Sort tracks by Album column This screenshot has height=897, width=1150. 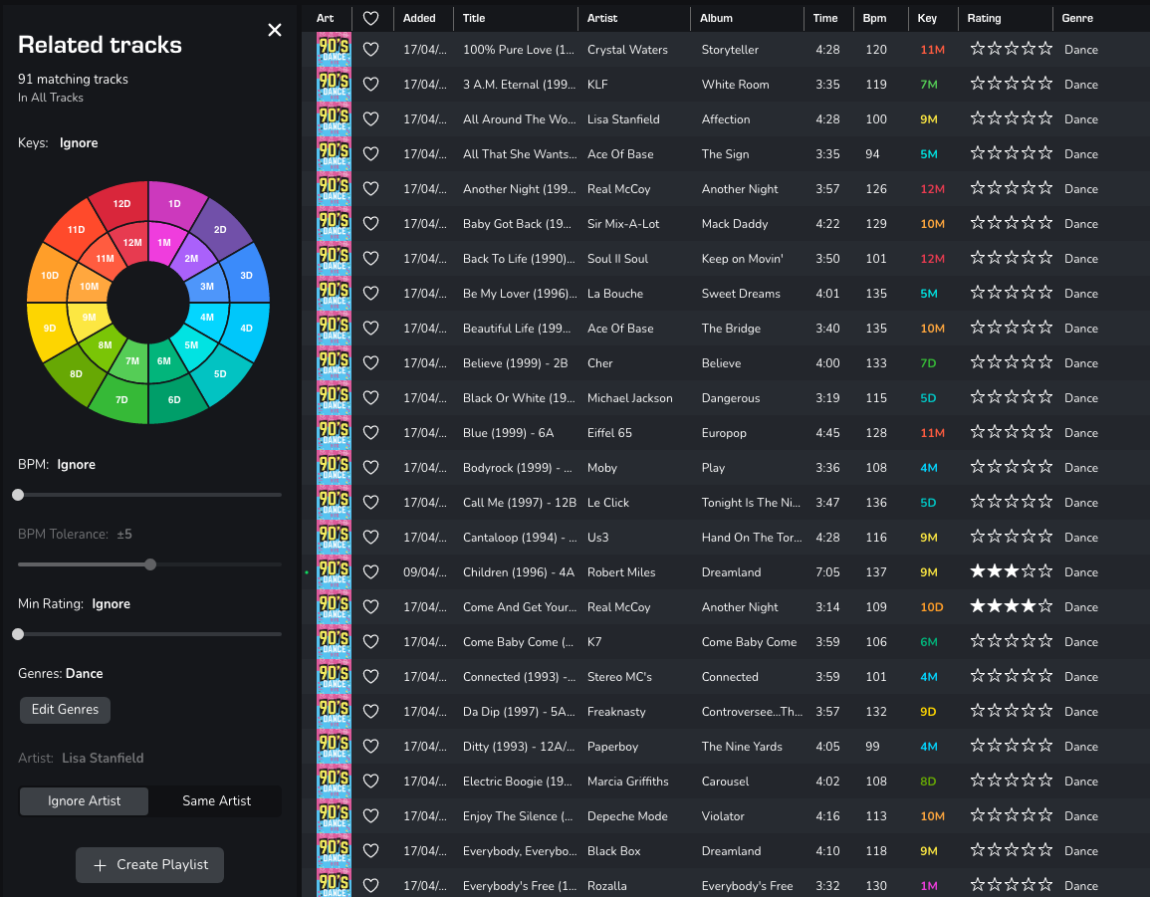click(716, 18)
